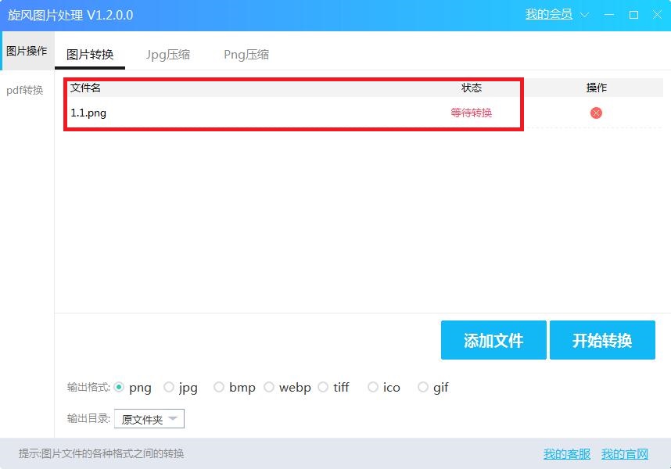Screen dimensions: 671x469
Task: Select the tiff format radio button
Action: tap(323, 387)
